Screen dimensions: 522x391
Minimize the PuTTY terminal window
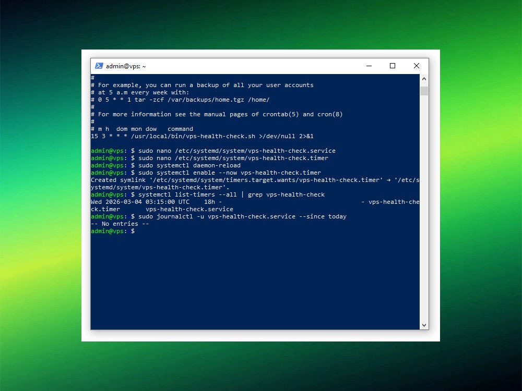369,66
